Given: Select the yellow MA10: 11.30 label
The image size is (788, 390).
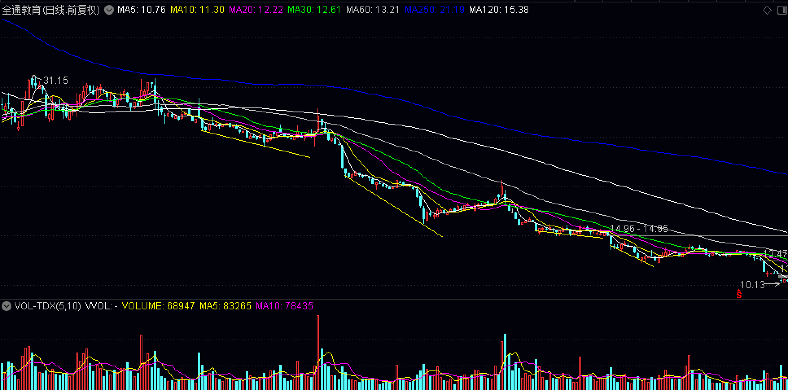Looking at the screenshot, I should 197,10.
